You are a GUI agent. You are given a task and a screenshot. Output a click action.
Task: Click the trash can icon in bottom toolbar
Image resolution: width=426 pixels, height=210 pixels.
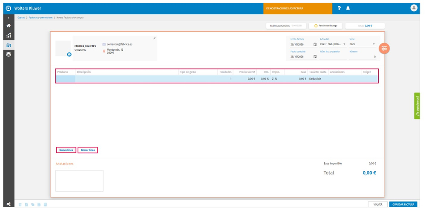(20, 204)
